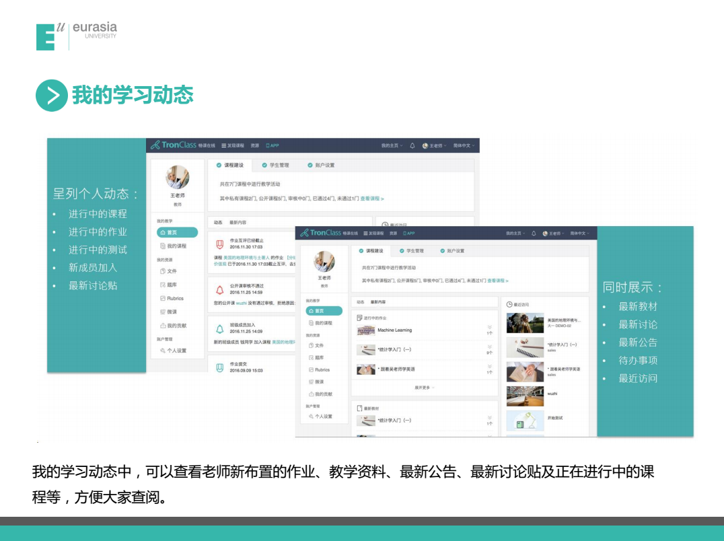Click the notification bell in front TronClass window

coord(534,233)
